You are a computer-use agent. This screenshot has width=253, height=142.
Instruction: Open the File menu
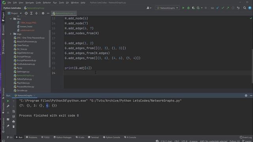(x=9, y=3)
